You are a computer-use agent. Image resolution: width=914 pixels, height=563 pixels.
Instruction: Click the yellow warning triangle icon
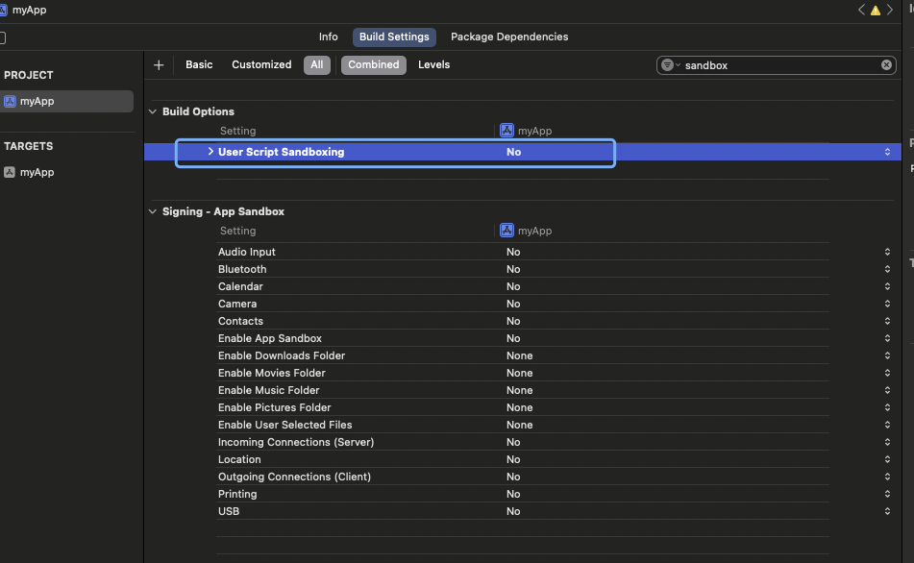click(x=875, y=11)
